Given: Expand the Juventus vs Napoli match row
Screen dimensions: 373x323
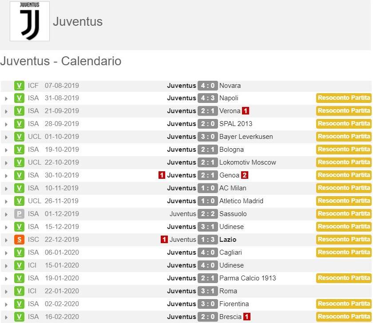Looking at the screenshot, I should [x=6, y=98].
